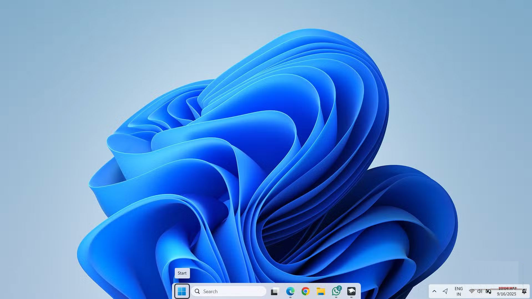Open the notification center

point(525,291)
